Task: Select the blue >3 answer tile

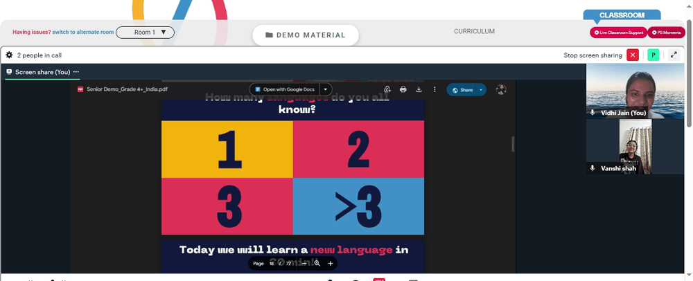Action: click(x=358, y=206)
